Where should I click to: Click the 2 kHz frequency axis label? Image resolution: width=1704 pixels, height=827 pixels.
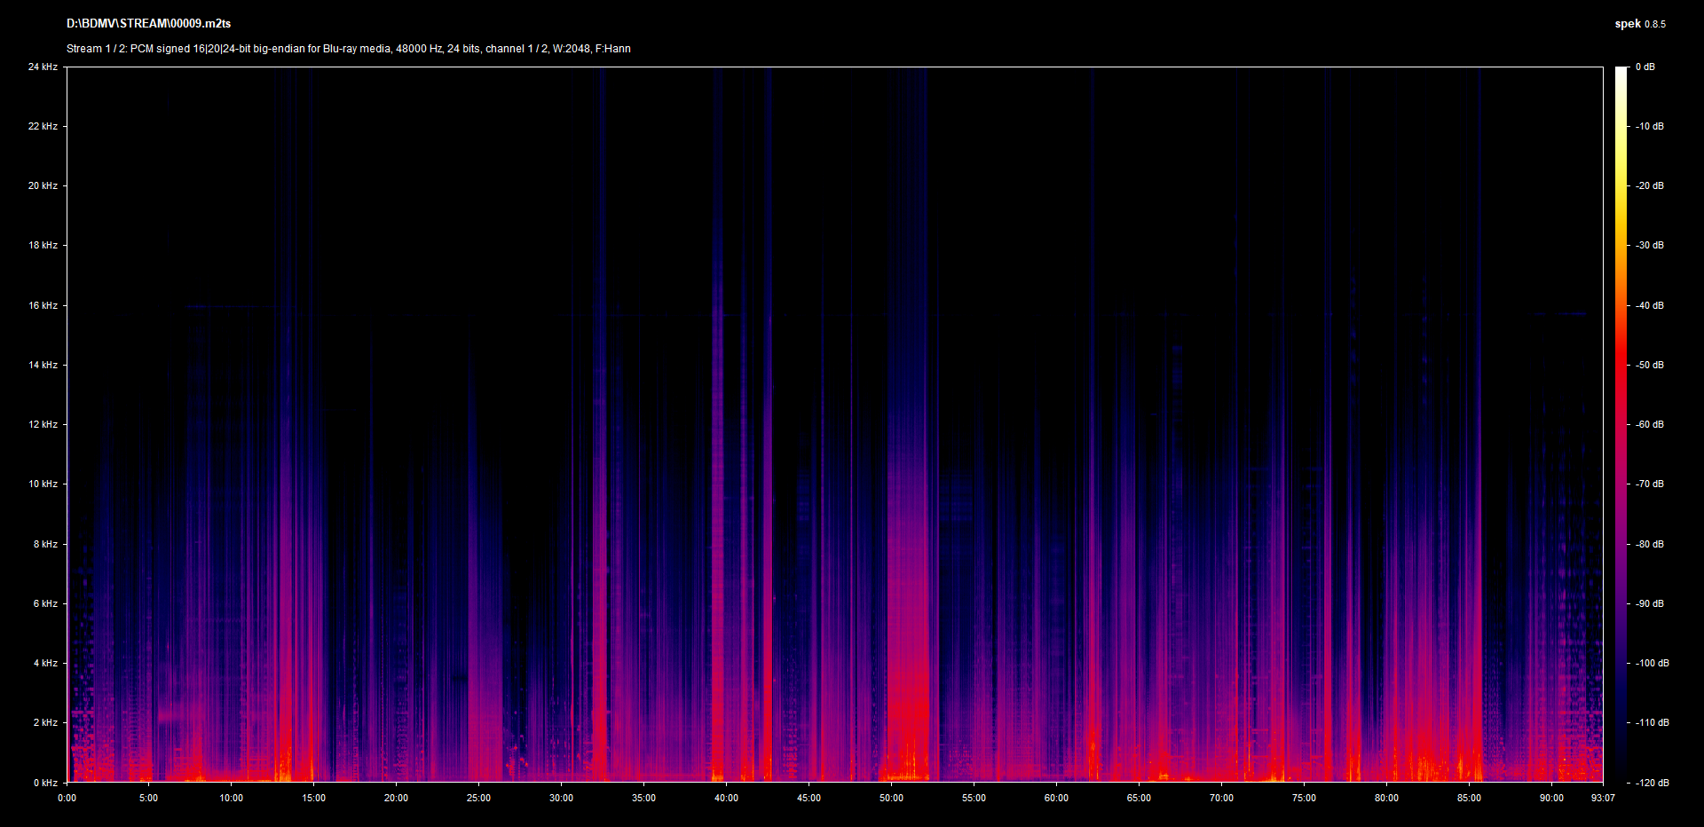(45, 722)
